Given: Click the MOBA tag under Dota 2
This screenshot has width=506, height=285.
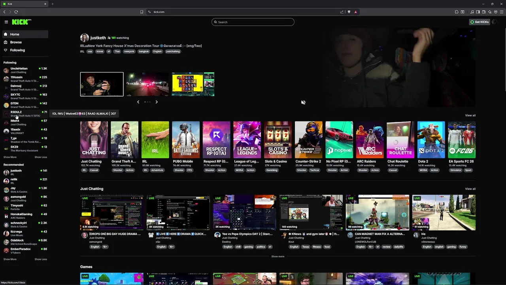Looking at the screenshot, I should pos(423,170).
